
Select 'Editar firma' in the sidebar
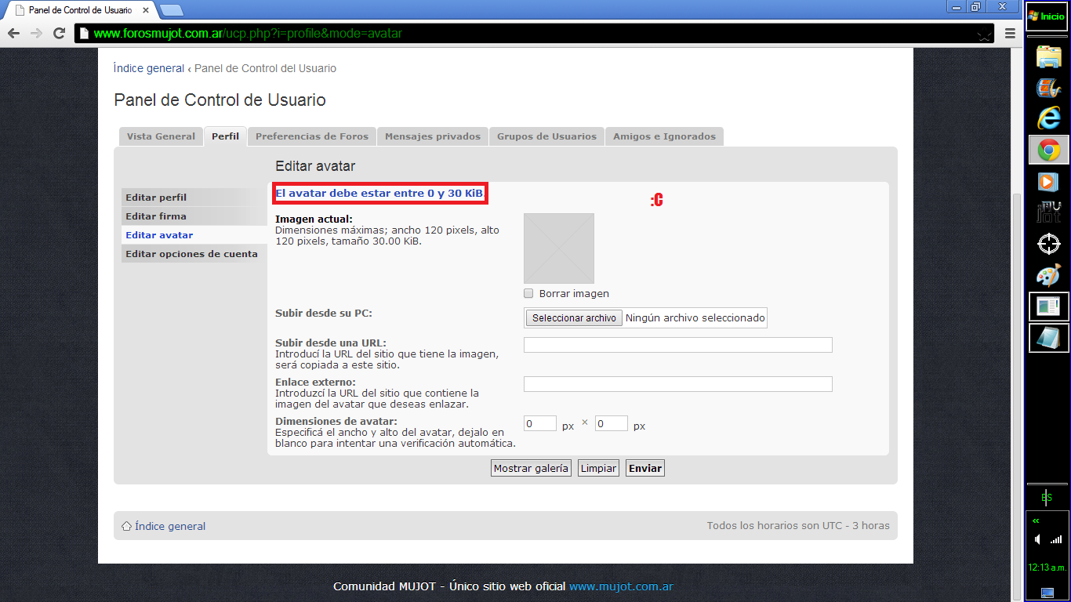tap(156, 216)
